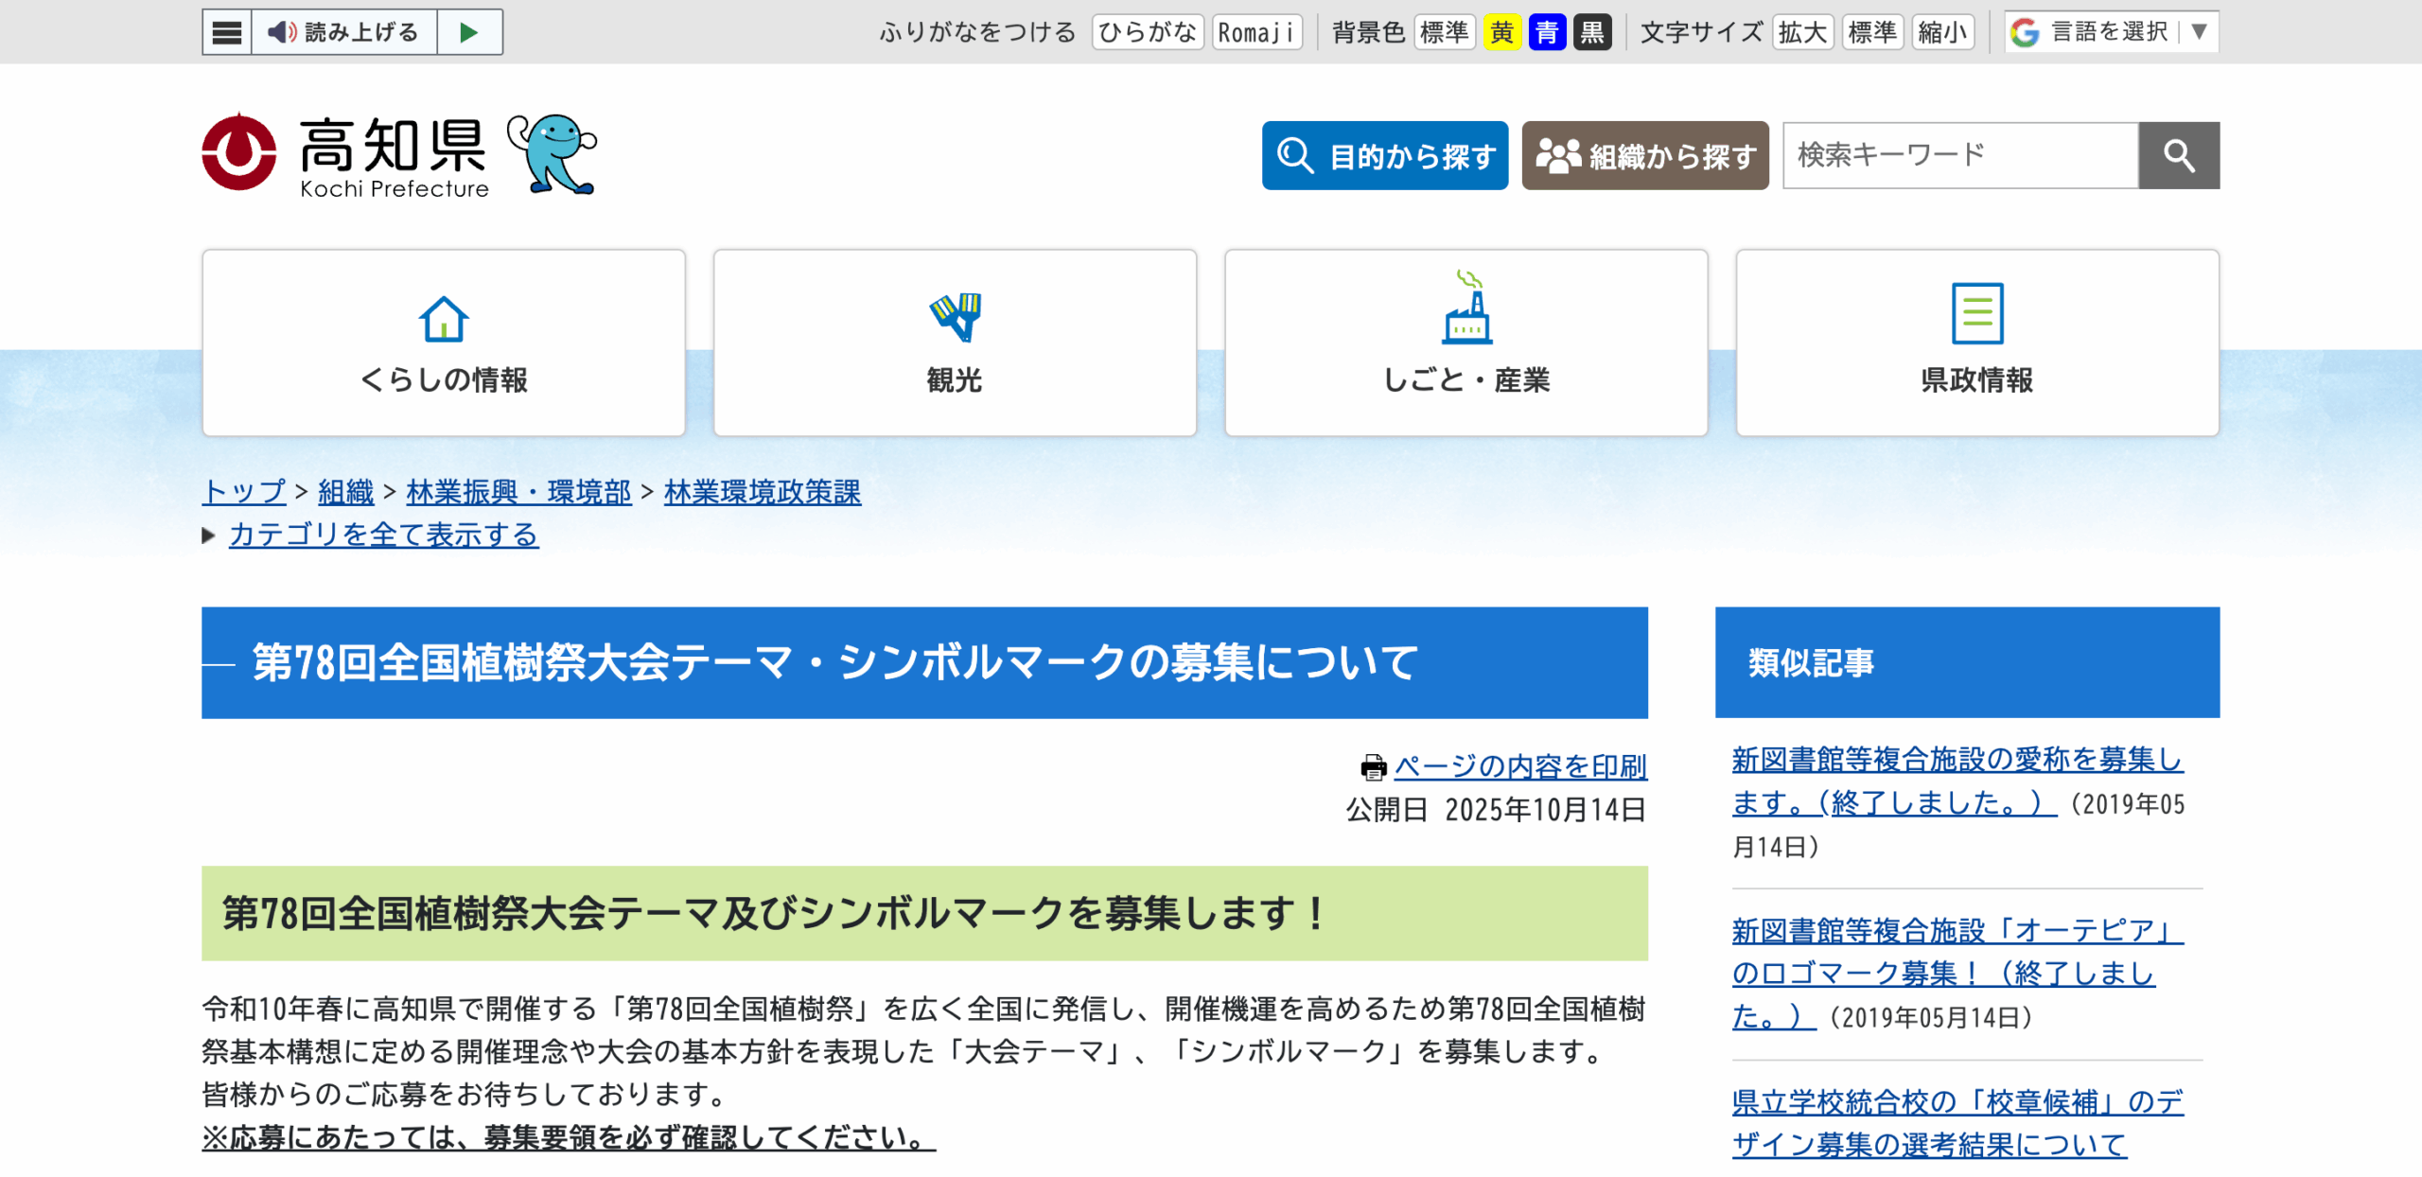The image size is (2422, 1177).
Task: Expand カテゴリを全て表示する
Action: [383, 535]
